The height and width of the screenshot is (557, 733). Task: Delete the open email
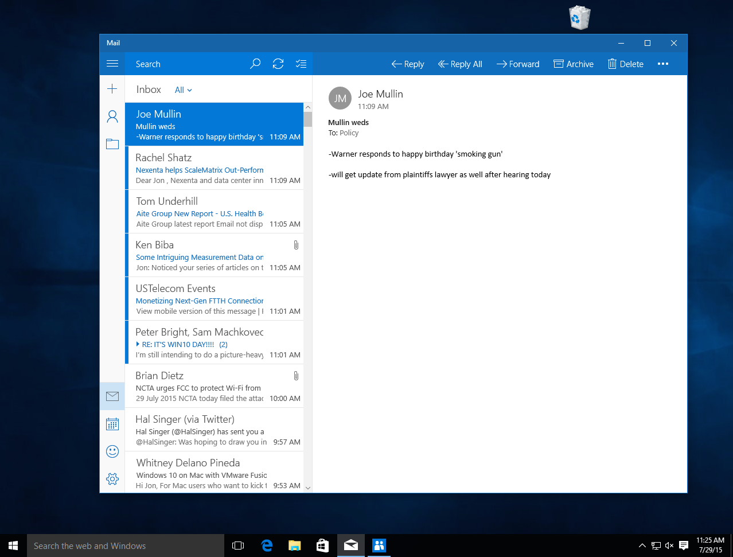point(626,64)
